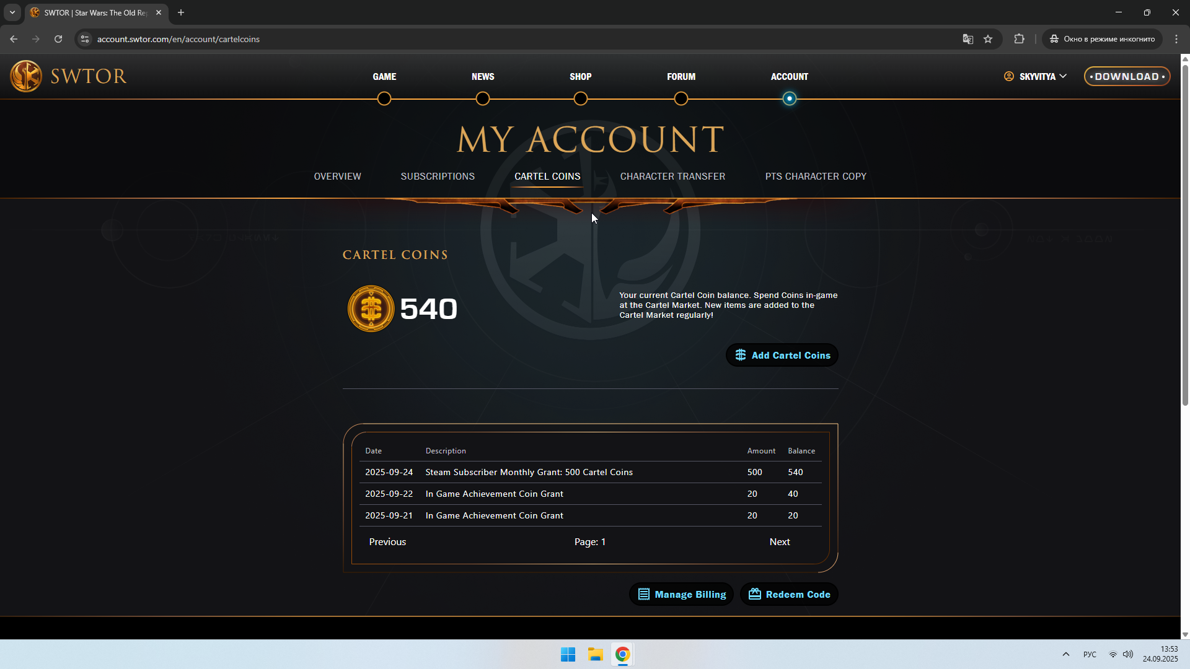Click the Redeem Code button
The height and width of the screenshot is (669, 1190).
click(789, 594)
